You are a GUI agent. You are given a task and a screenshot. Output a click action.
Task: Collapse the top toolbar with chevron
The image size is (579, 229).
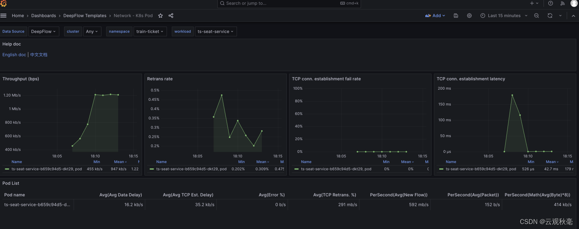(x=573, y=16)
